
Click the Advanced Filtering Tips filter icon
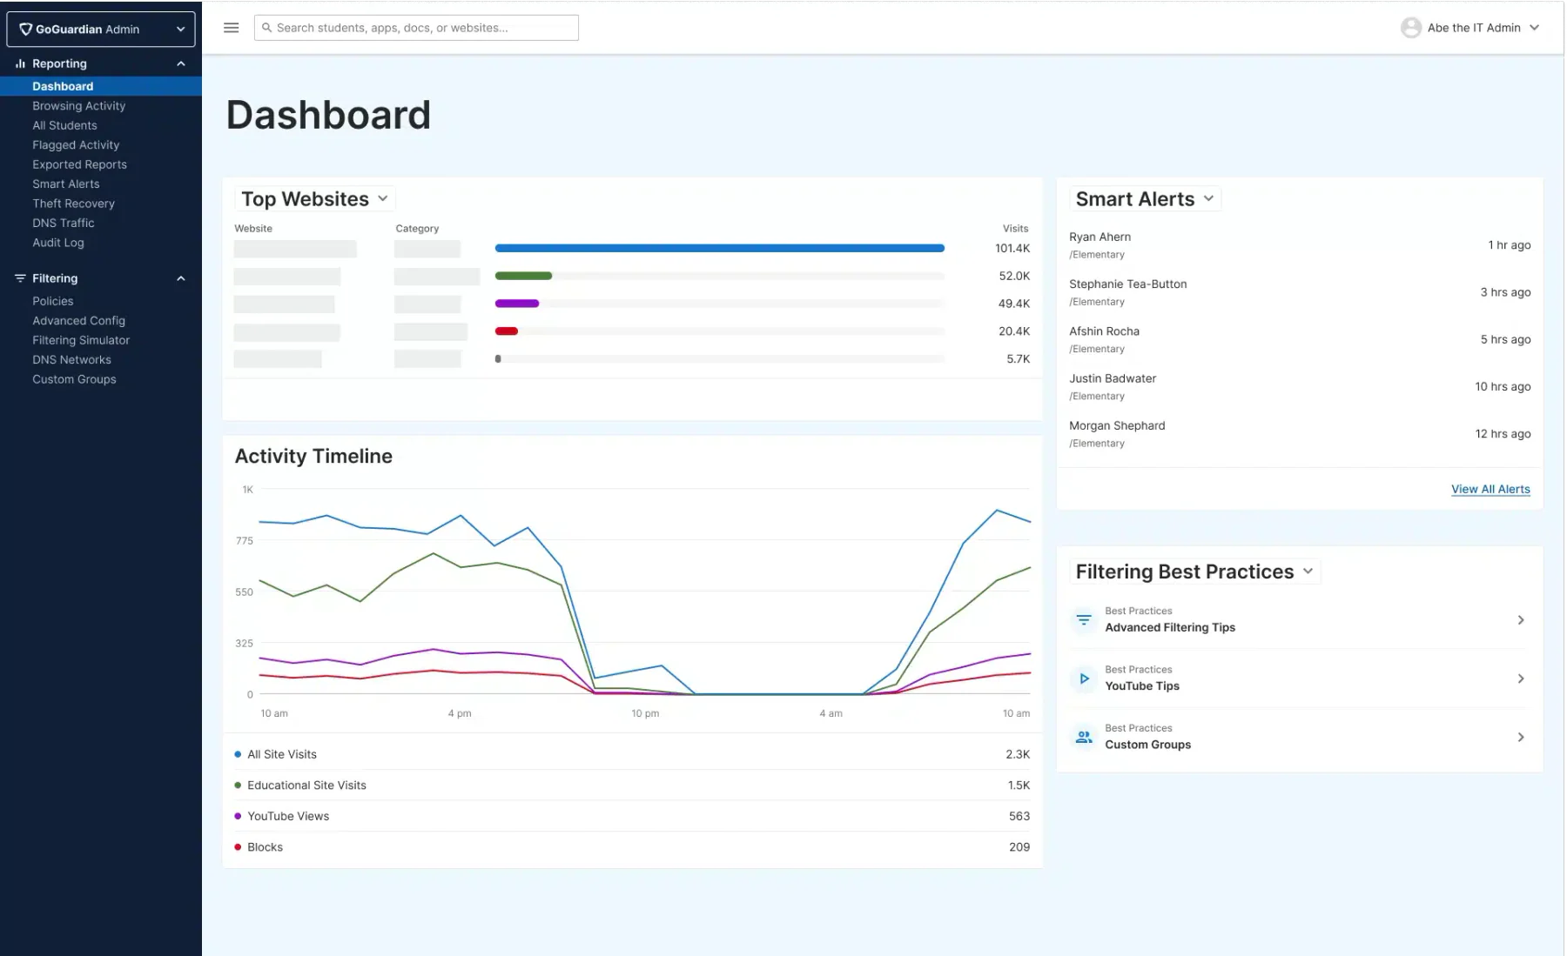click(x=1083, y=620)
